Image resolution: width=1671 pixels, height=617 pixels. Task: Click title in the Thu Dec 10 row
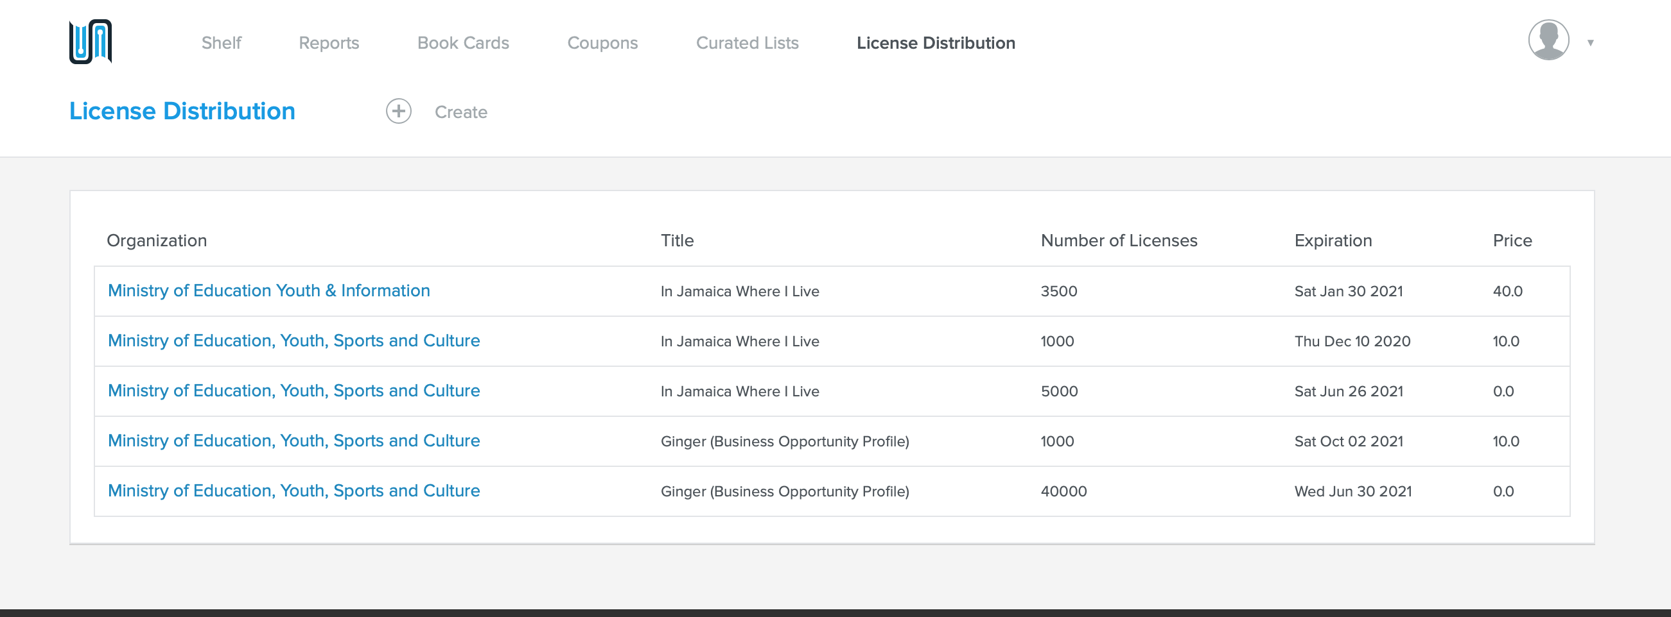pos(740,341)
